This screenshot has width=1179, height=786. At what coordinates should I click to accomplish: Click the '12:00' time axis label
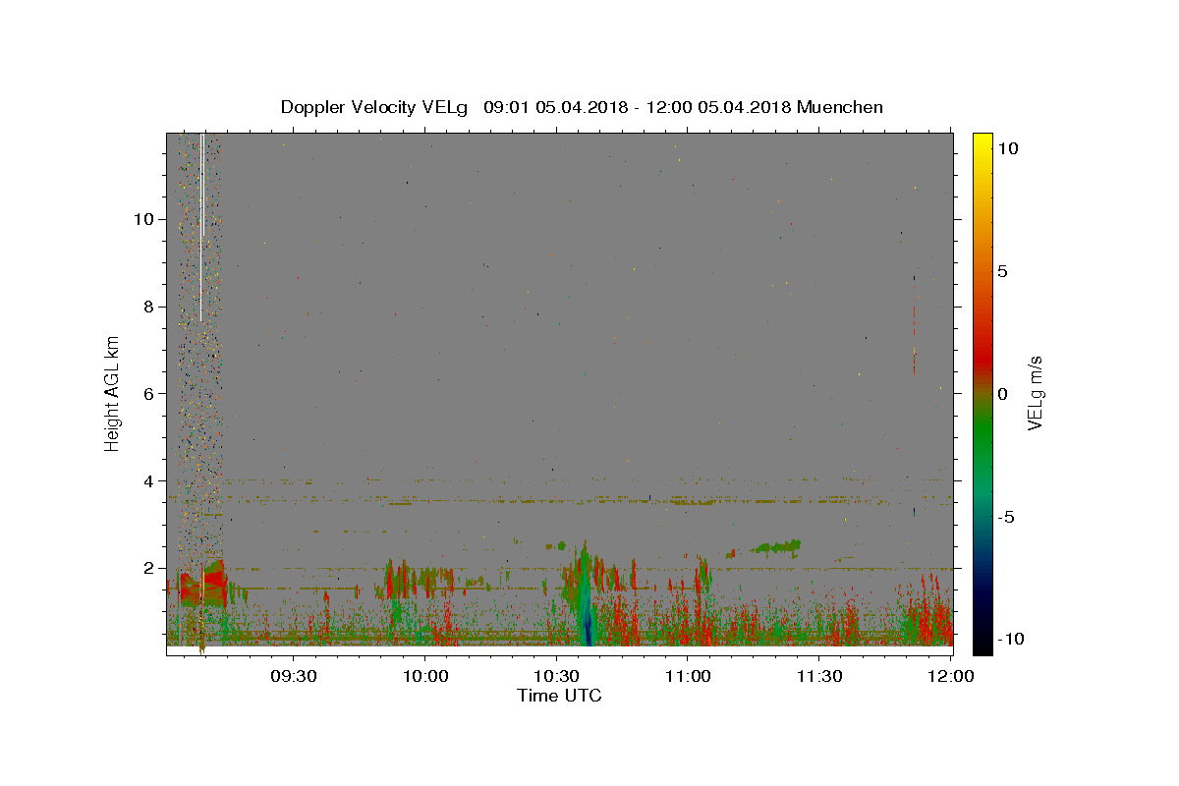[949, 677]
